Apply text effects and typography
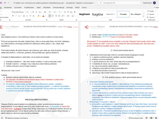The height and width of the screenshot is (119, 159). pyautogui.click(x=34, y=16)
